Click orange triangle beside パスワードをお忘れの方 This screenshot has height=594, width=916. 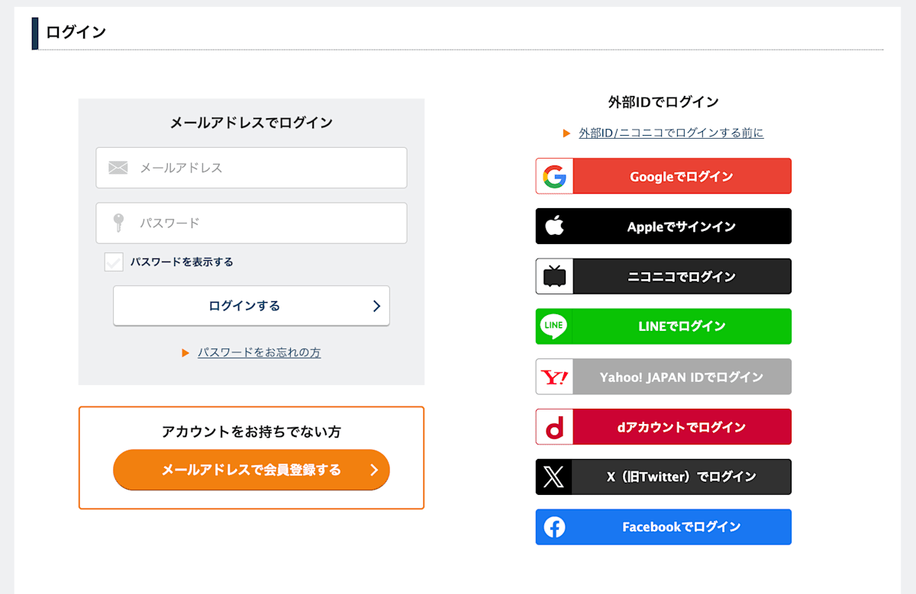pyautogui.click(x=185, y=353)
